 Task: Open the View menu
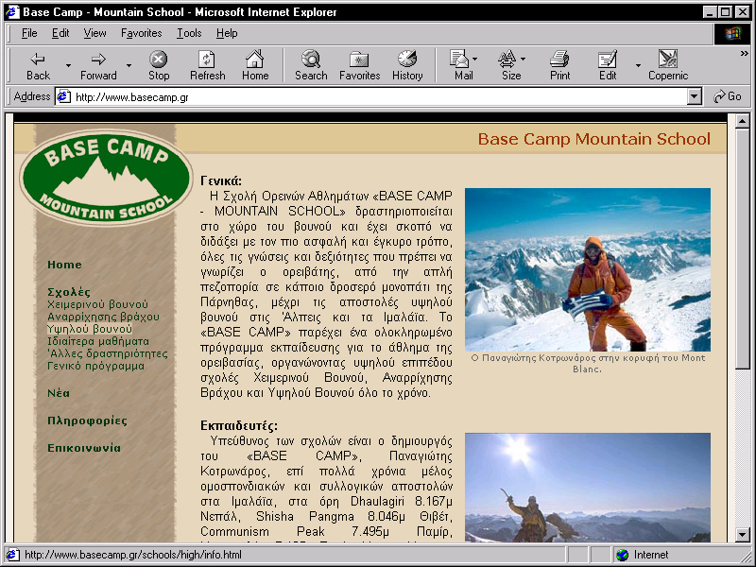pos(94,33)
